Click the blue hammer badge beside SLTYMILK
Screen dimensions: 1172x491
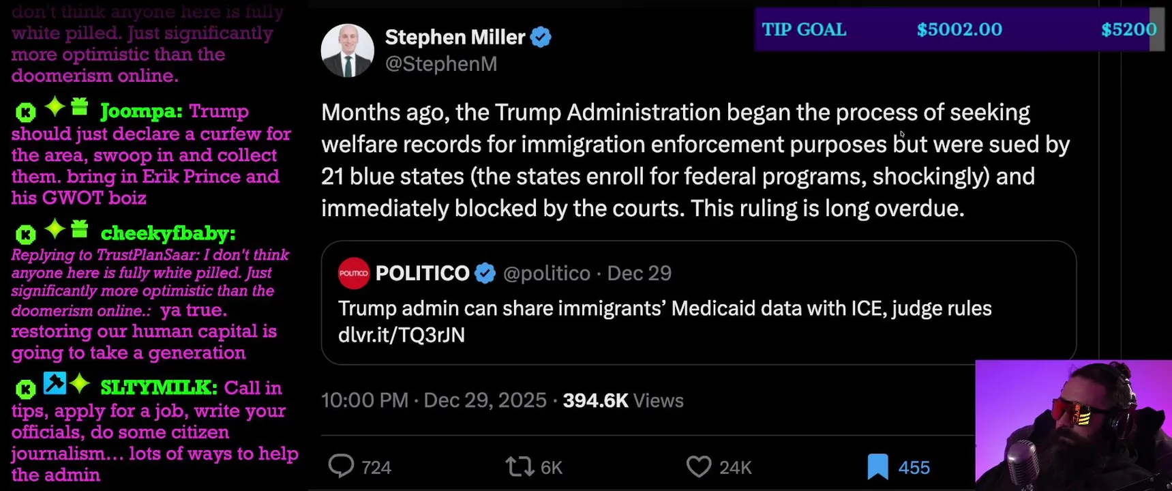(55, 383)
